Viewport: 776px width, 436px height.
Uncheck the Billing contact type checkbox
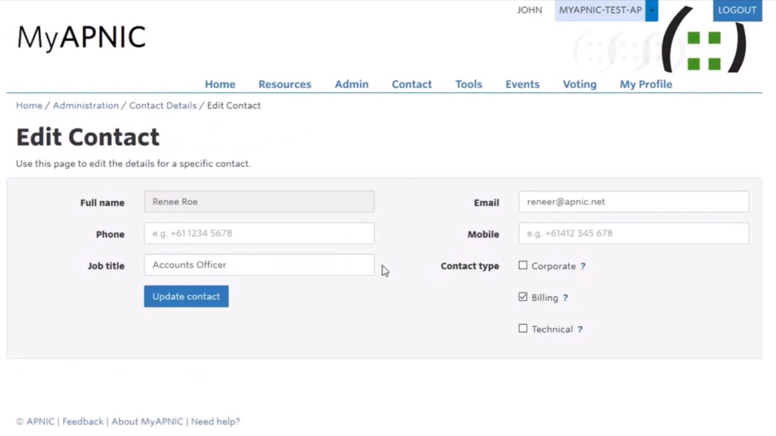tap(523, 297)
